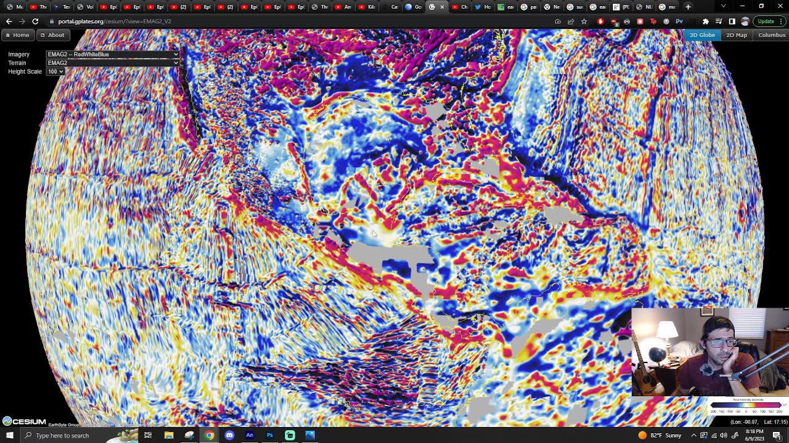Open the red hand ad-blocker extension

point(601,22)
